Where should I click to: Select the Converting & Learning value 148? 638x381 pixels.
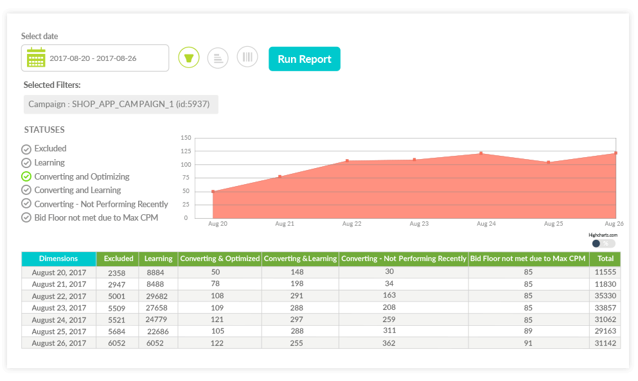click(x=297, y=272)
